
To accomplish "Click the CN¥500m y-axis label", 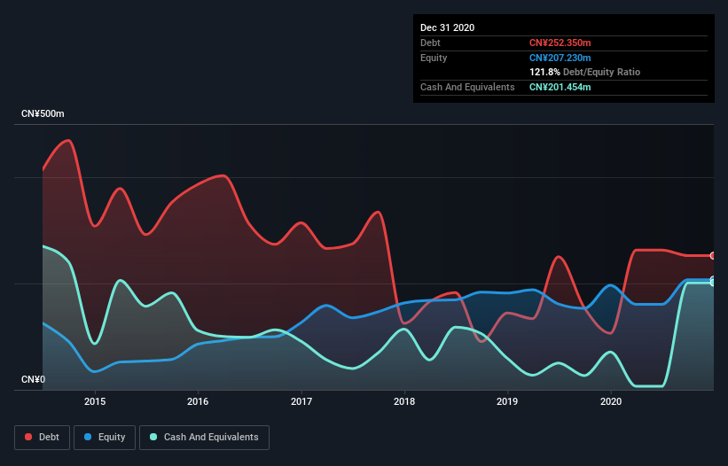I will click(x=43, y=113).
